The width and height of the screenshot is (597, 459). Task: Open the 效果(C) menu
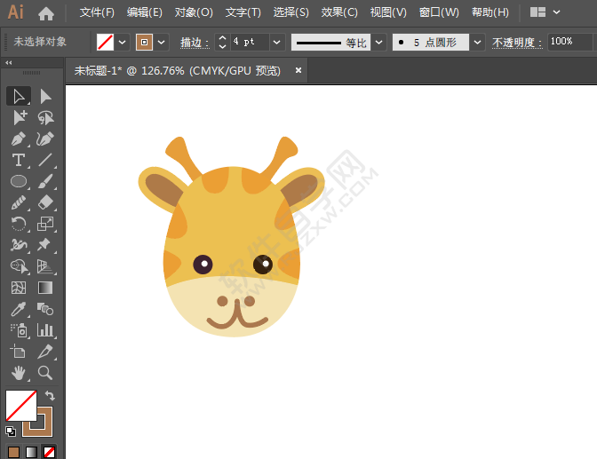pos(339,12)
